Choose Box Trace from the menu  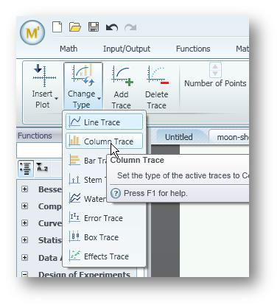(104, 237)
